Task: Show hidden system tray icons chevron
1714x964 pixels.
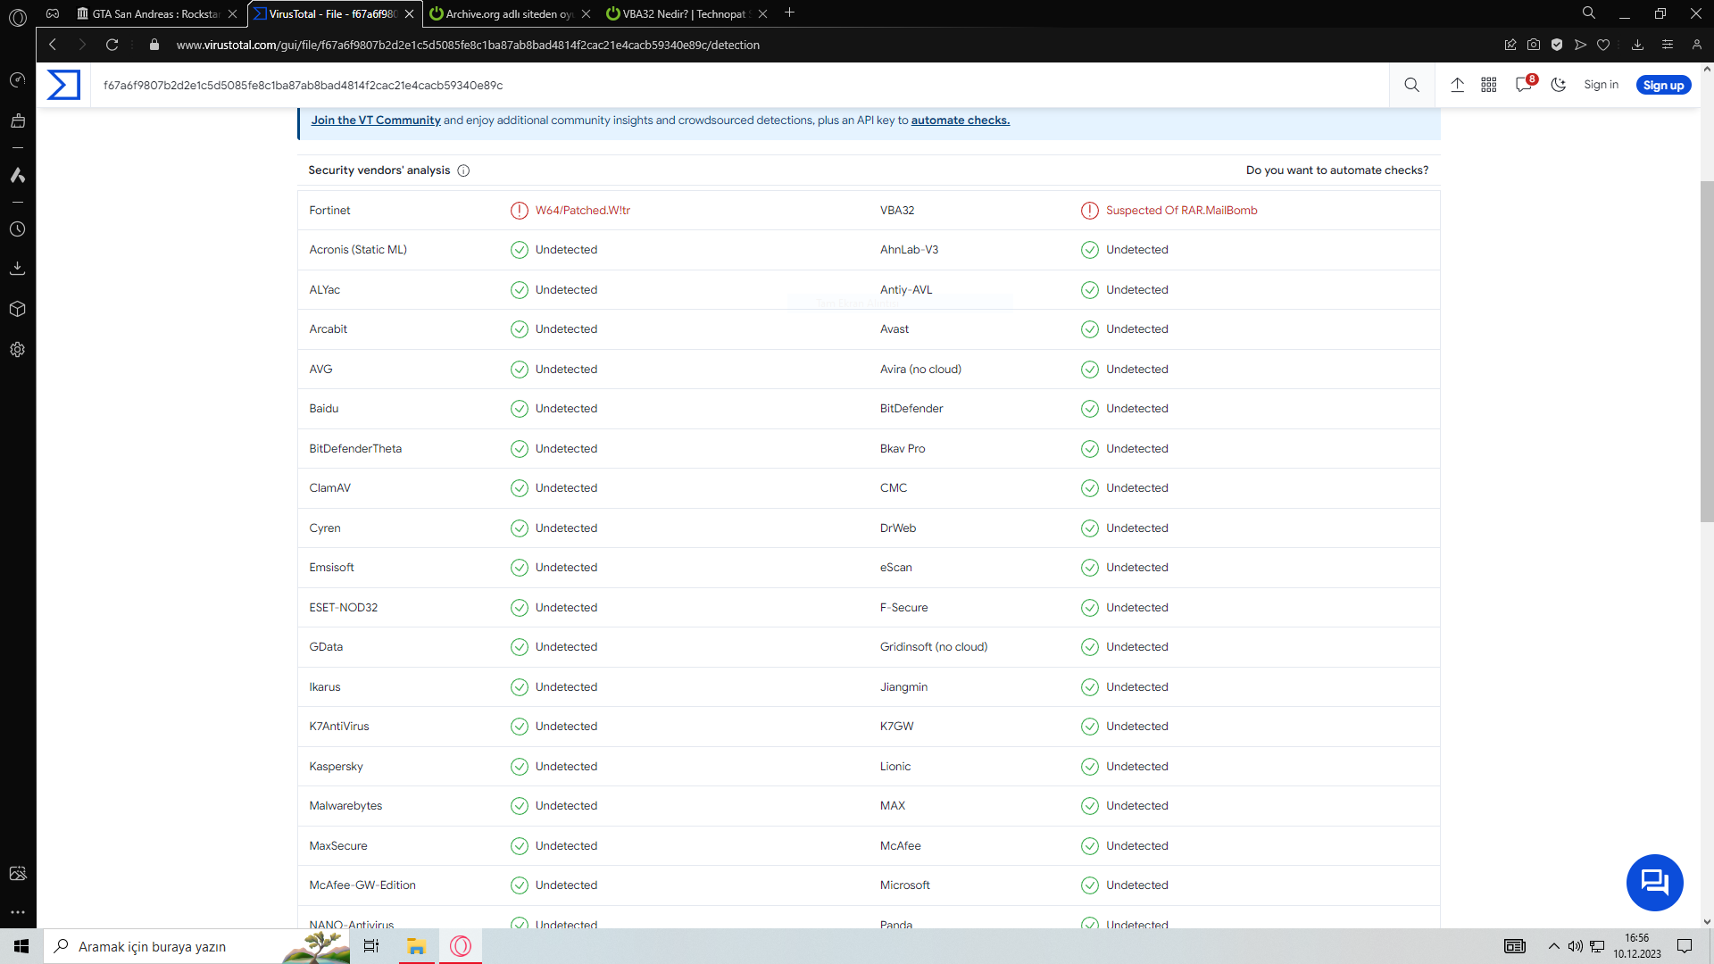Action: click(1554, 946)
